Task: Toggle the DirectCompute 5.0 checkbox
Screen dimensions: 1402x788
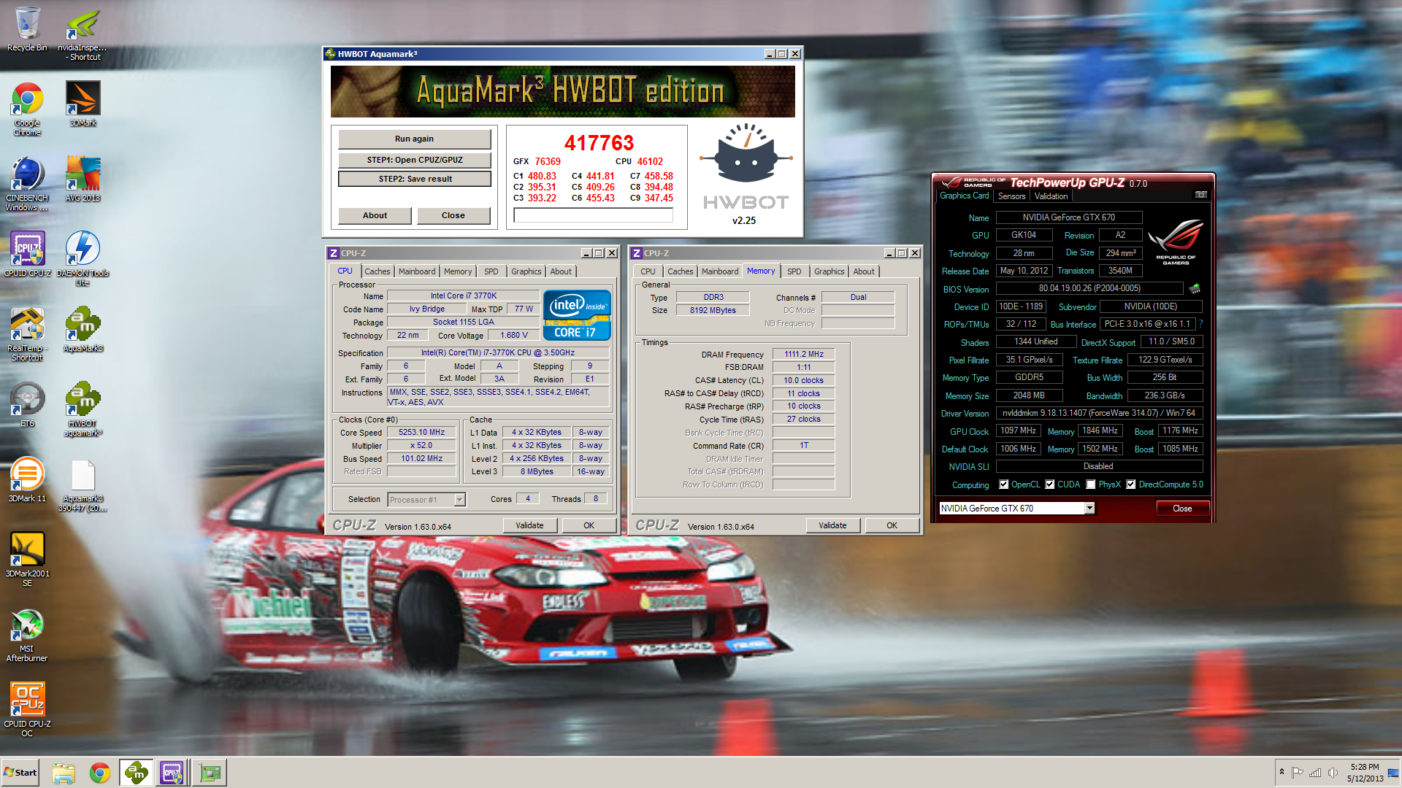Action: click(x=1131, y=484)
